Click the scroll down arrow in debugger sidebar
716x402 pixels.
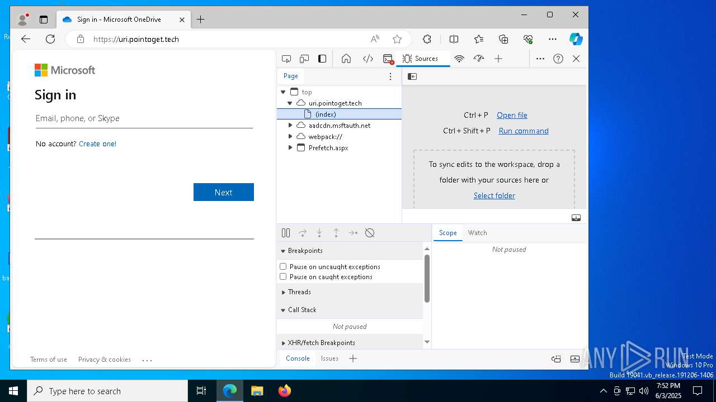(x=427, y=342)
